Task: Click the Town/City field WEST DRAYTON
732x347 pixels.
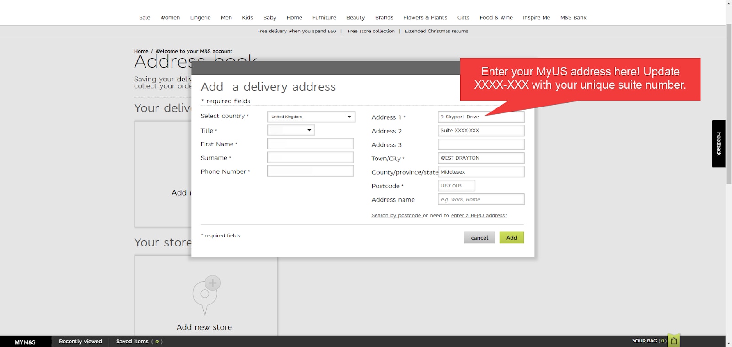Action: coord(481,158)
